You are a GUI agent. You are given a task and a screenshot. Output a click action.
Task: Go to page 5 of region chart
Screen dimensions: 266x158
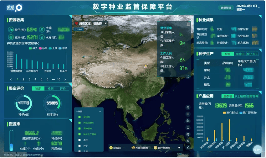pyautogui.click(x=41, y=79)
